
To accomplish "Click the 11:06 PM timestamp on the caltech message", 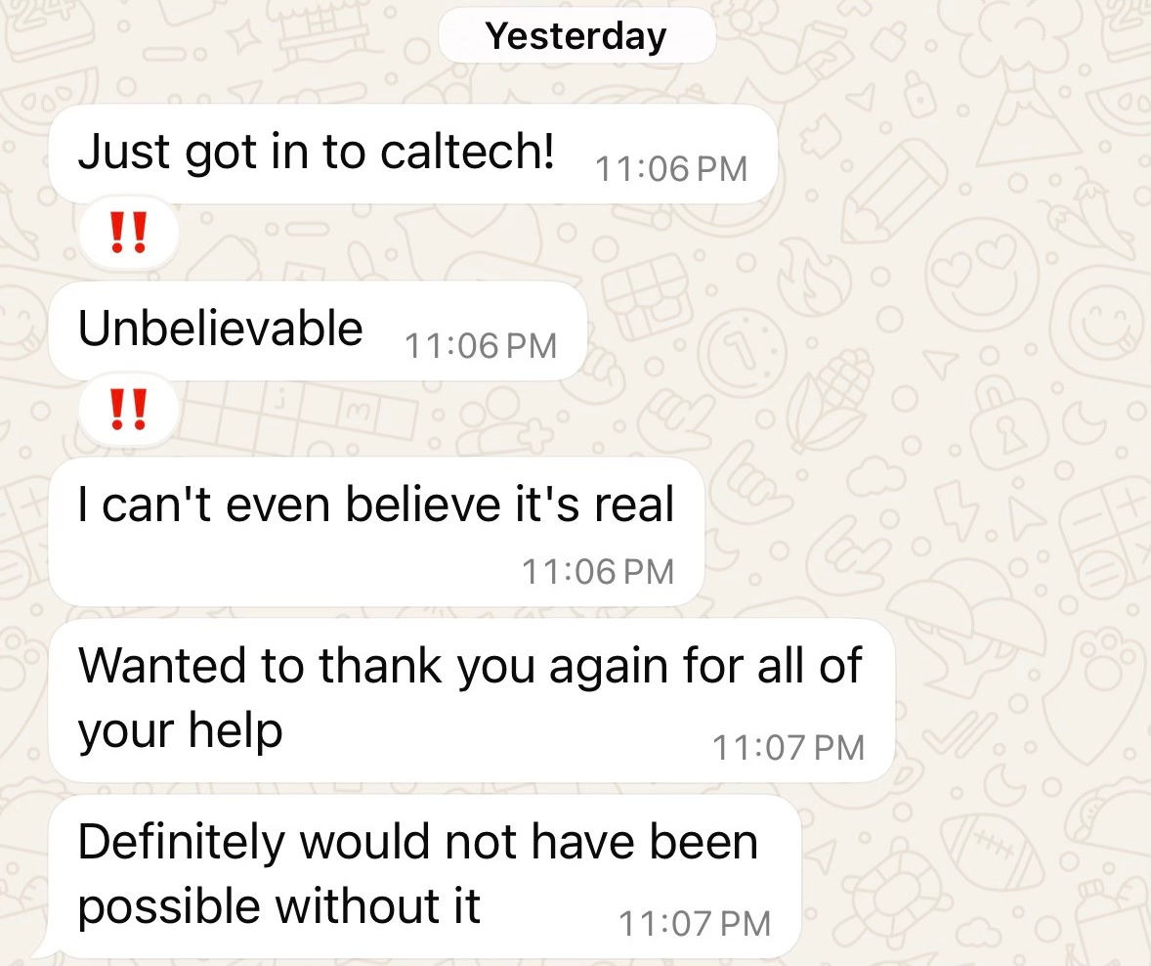I will click(x=671, y=169).
